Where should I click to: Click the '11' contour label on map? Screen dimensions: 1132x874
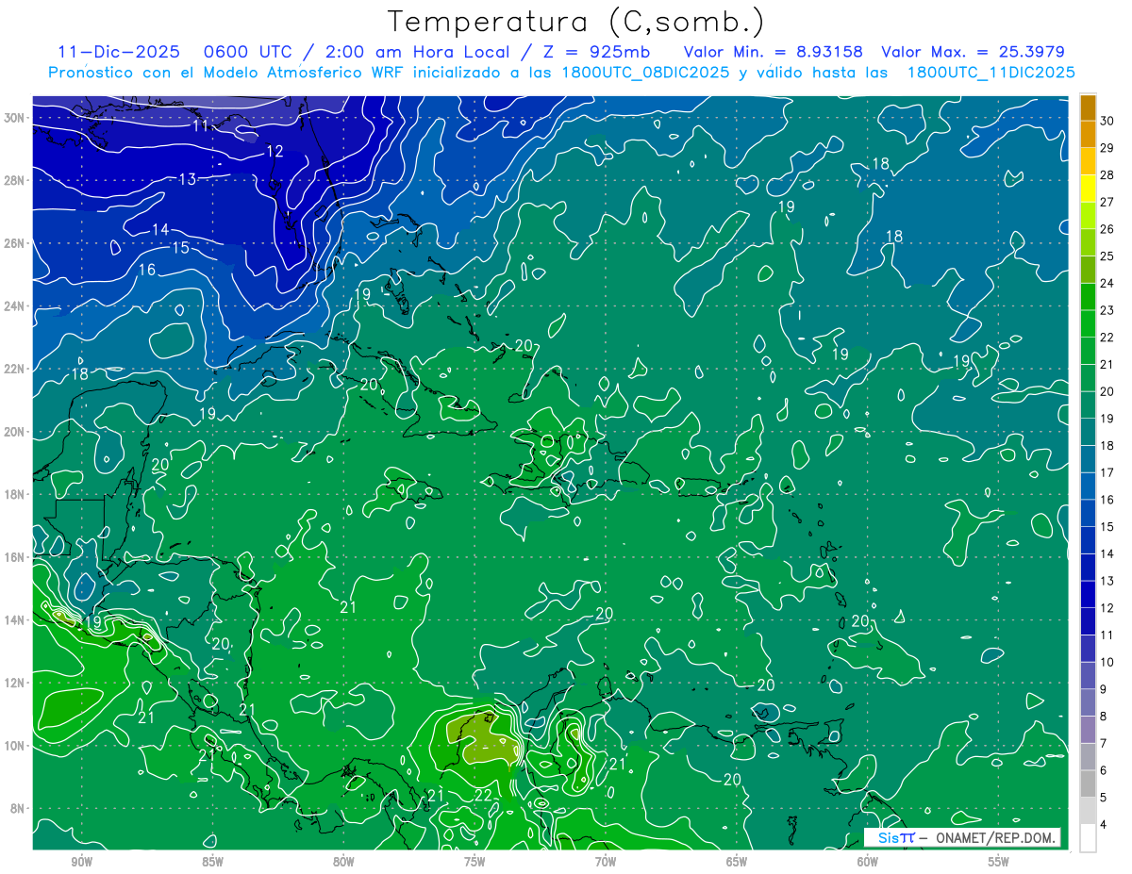(x=200, y=125)
